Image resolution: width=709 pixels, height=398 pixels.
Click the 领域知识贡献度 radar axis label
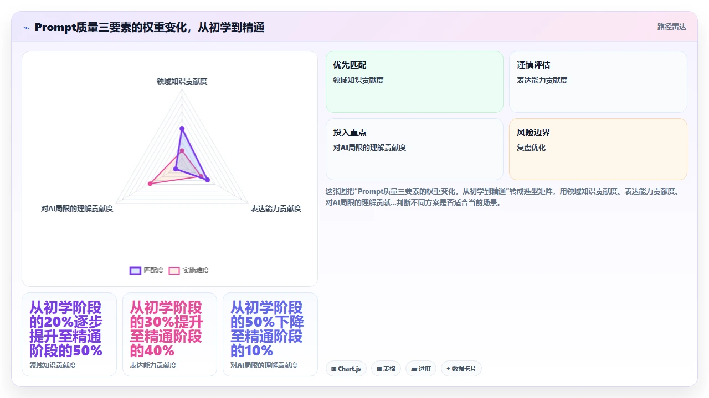(182, 81)
